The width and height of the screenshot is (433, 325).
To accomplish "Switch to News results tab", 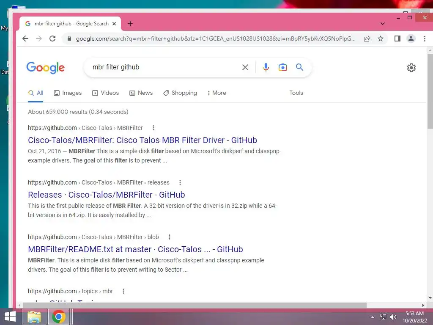I will 141,93.
